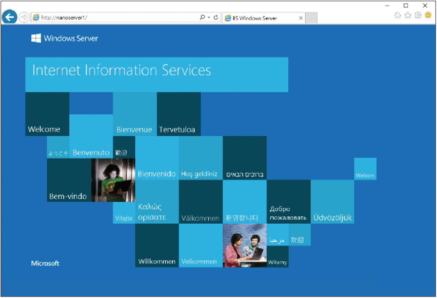
Task: Click the Tervetuloa tile
Action: (179, 114)
